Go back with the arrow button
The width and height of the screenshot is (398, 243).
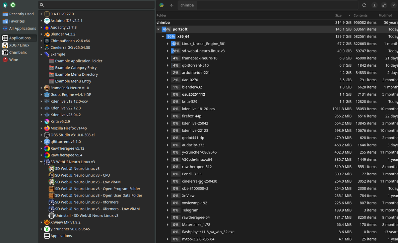tap(172, 5)
